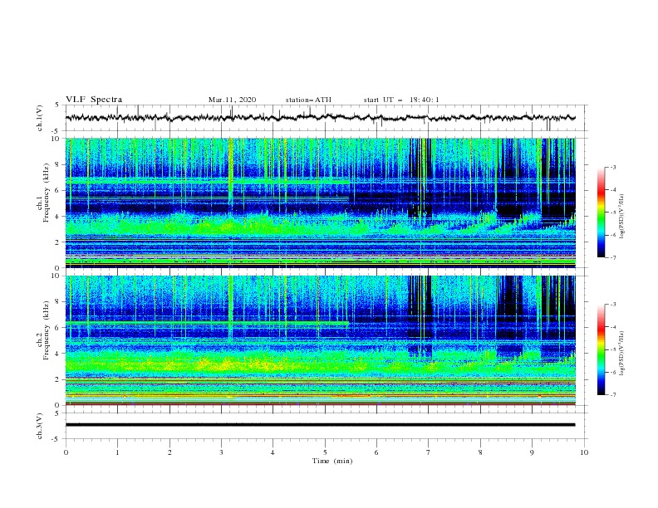Click the ch.2 'Frequency (kHz)' axis label
The height and width of the screenshot is (508, 658).
47,330
